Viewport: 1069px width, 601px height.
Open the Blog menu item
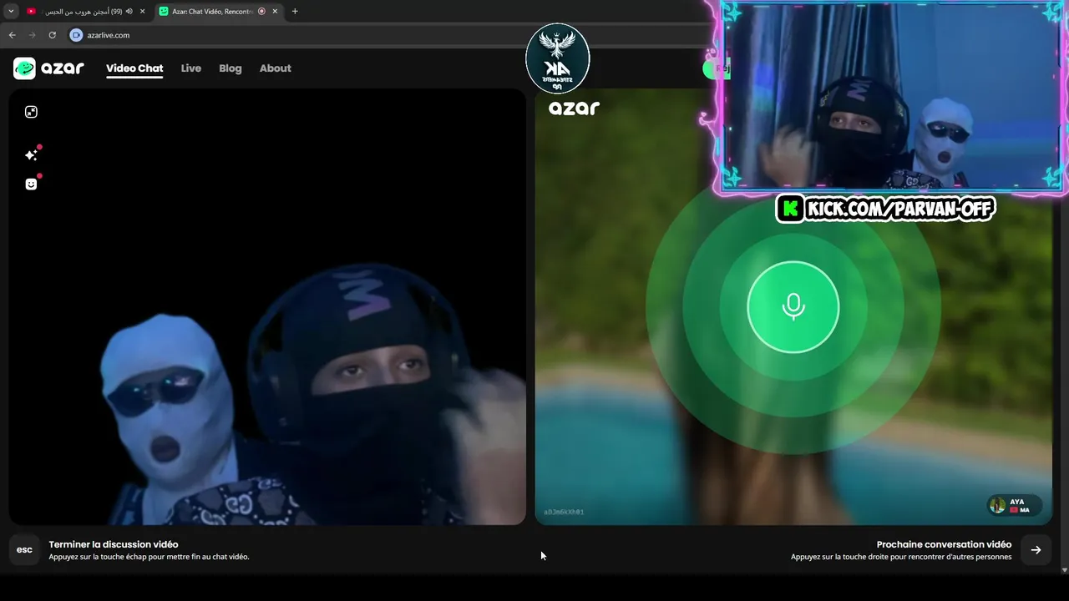point(231,68)
